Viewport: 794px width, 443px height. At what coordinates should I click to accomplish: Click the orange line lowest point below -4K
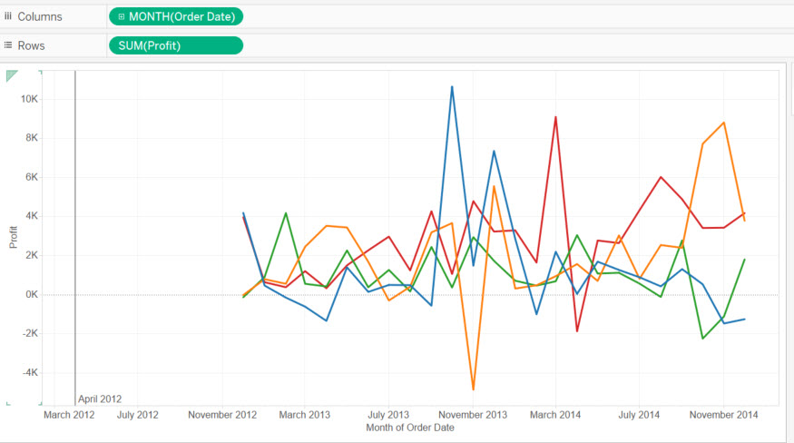[474, 389]
